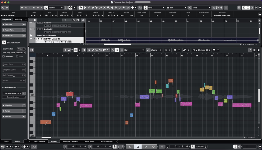Click the Setup Window Layout icon
Screen dimensions: 262x150
click(x=256, y=8)
